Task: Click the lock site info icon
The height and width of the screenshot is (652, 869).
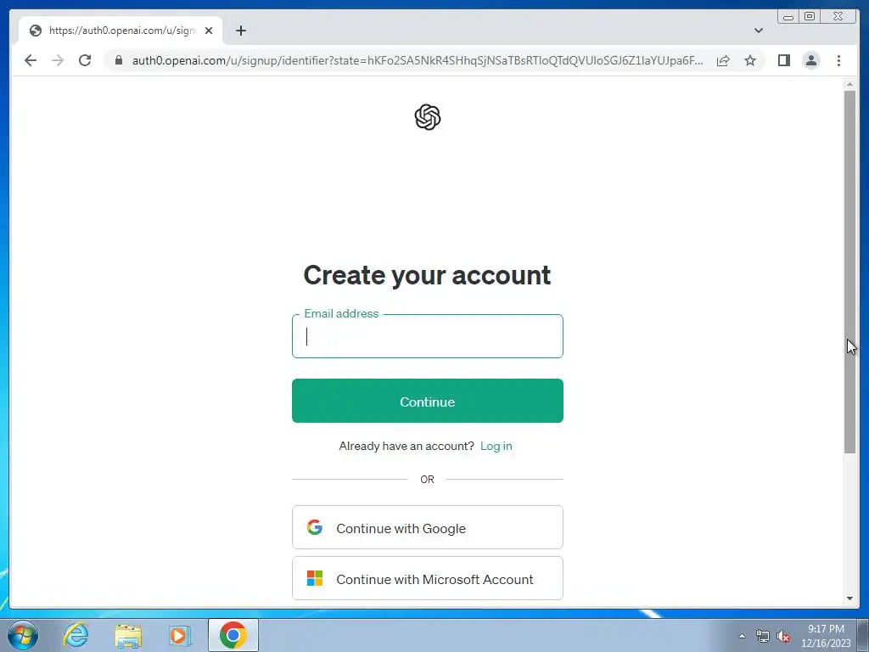Action: (x=119, y=60)
